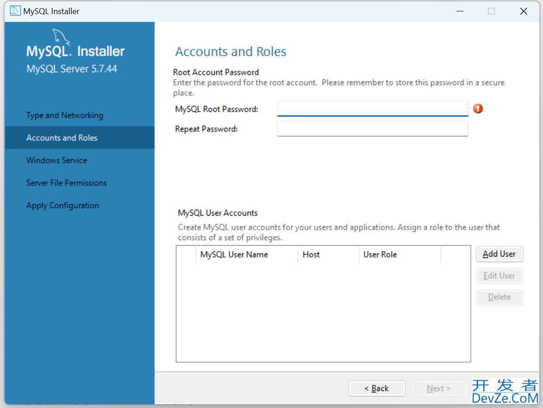Minimize the MySQL Installer window
The image size is (543, 408).
tap(460, 11)
